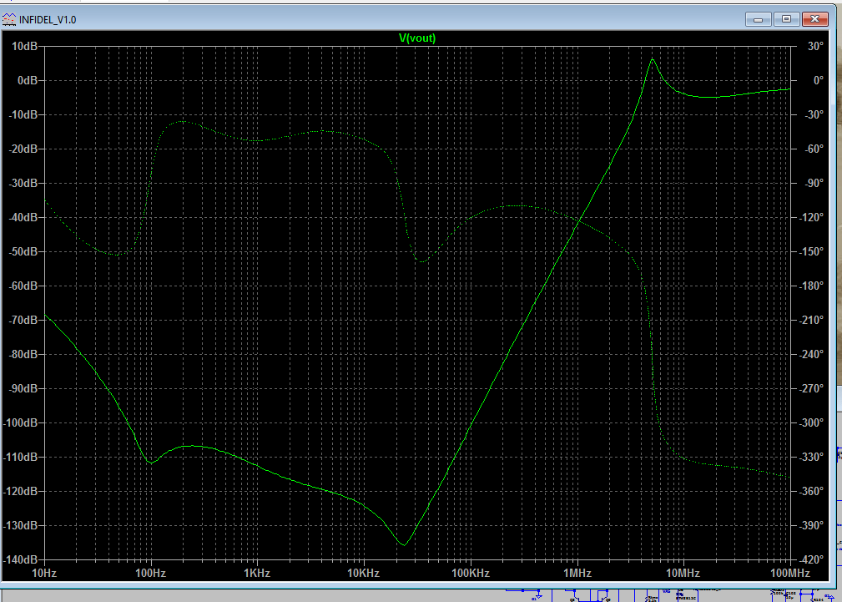Click the -360° phase axis label
The height and width of the screenshot is (602, 842).
pyautogui.click(x=811, y=491)
